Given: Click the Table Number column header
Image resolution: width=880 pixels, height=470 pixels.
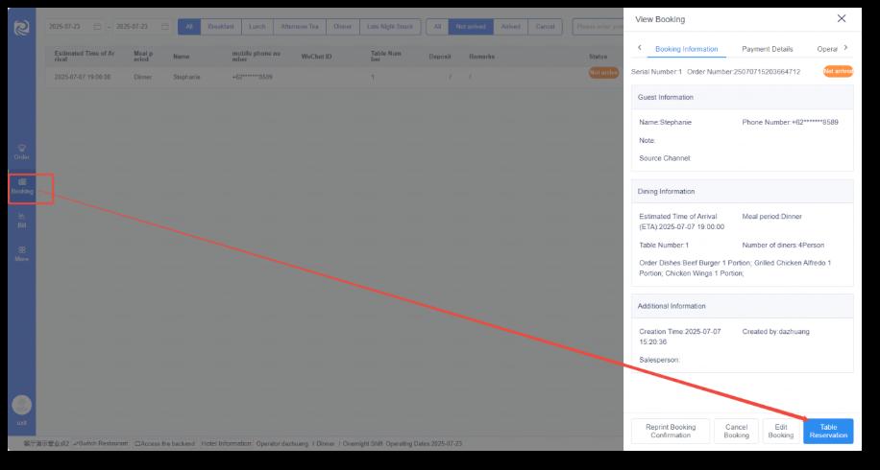Looking at the screenshot, I should click(x=386, y=56).
